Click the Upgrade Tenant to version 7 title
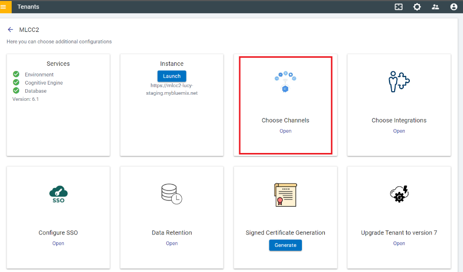 [x=399, y=232]
